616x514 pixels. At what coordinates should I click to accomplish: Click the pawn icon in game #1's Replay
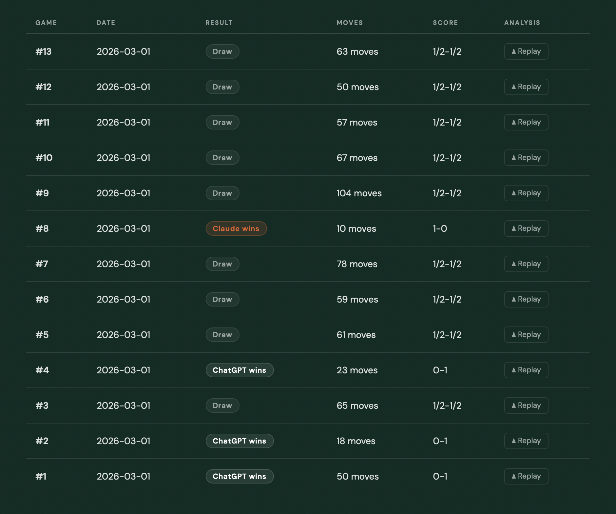point(513,476)
